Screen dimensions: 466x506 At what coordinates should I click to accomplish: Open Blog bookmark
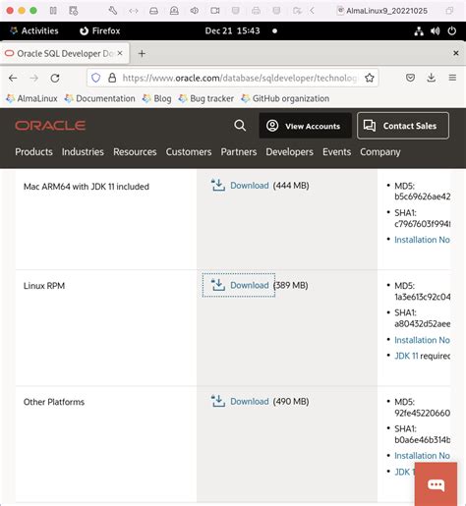[x=157, y=98]
